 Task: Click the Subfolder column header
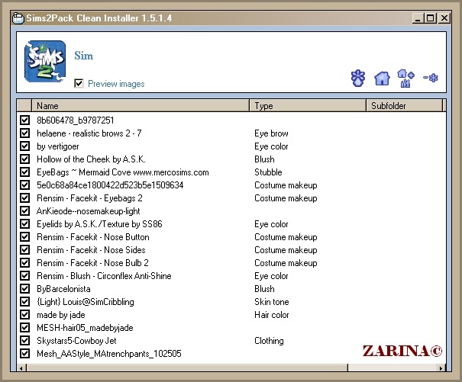[404, 106]
